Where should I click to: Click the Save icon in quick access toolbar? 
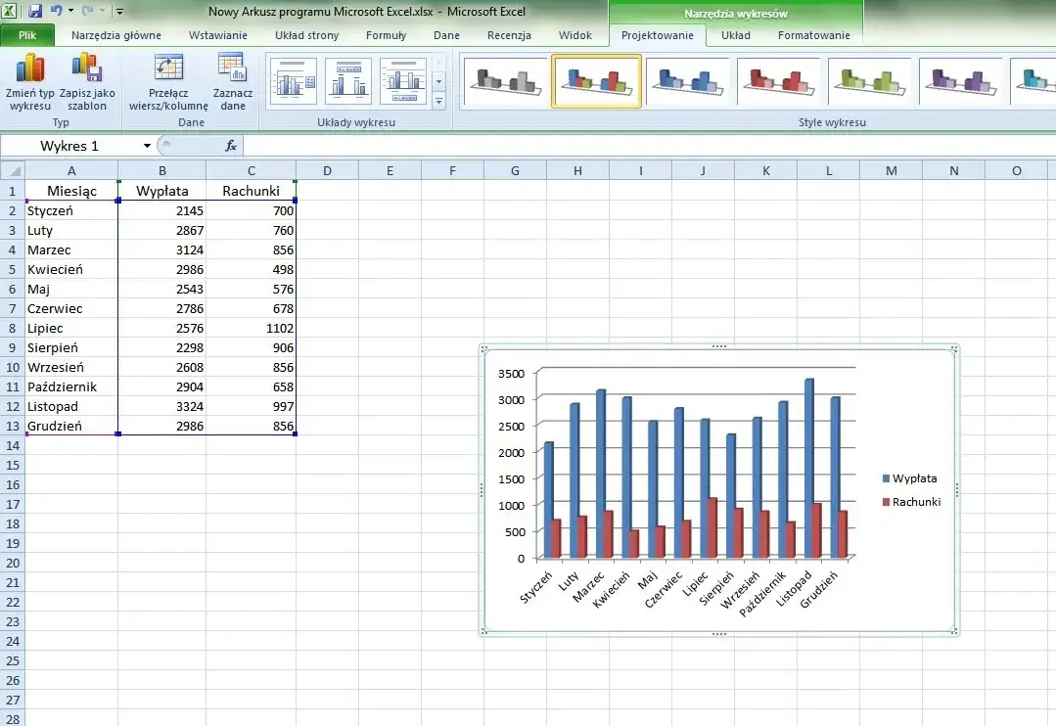34,11
